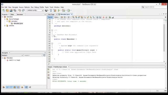The width and height of the screenshot is (168, 95).
Task: Select main(String[] args) in Navigator
Action: click(14, 60)
